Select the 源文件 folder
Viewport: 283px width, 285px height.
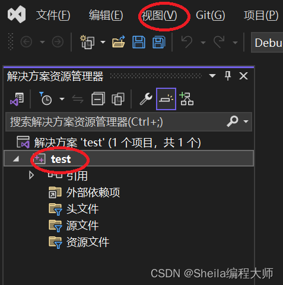pyautogui.click(x=82, y=226)
